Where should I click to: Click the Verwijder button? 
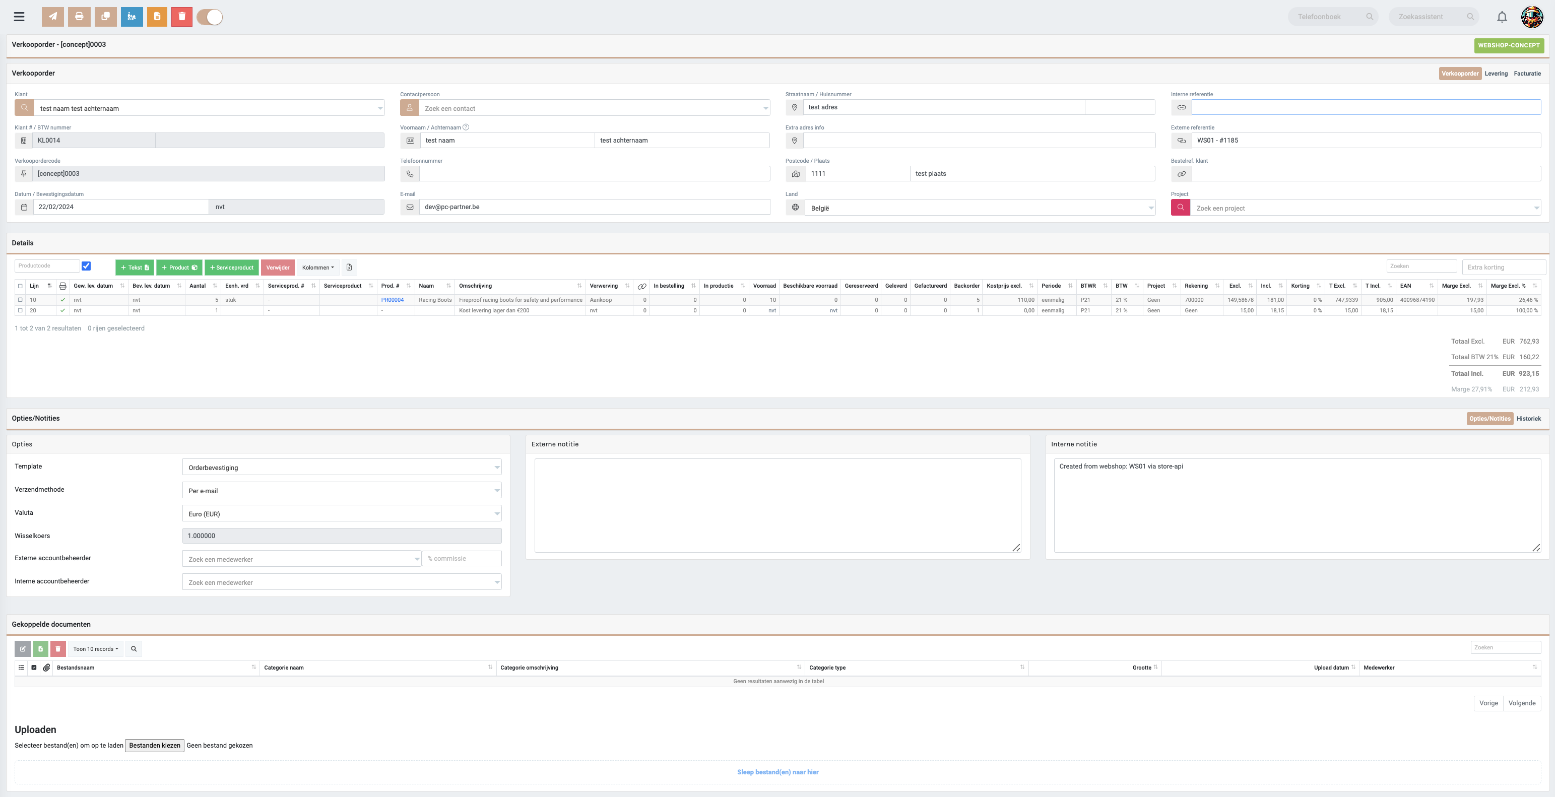click(x=278, y=268)
